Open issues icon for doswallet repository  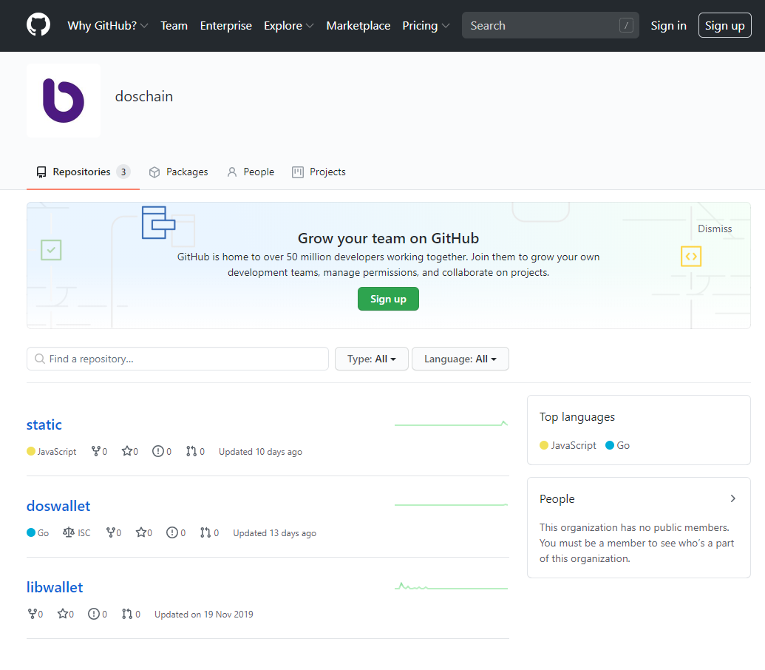(x=172, y=532)
